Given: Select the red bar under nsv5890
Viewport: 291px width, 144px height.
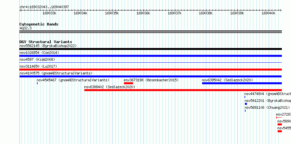Looking at the screenshot, I should coord(280,124).
